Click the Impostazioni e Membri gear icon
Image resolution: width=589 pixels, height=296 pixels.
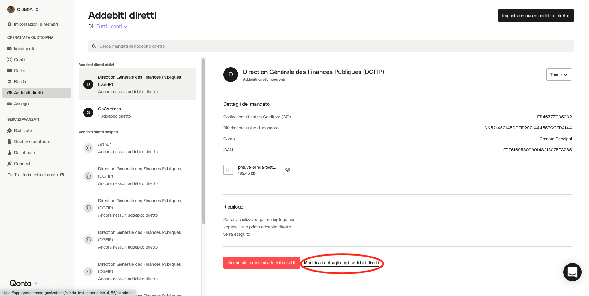pos(10,24)
